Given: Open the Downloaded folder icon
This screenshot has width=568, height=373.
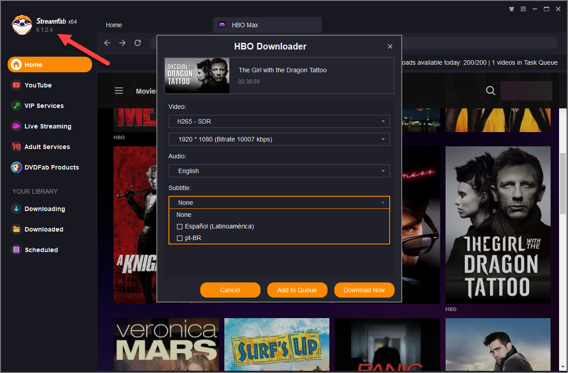Looking at the screenshot, I should [16, 229].
